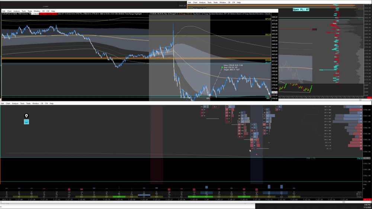Open Trade menu in top-right profile window
Viewport: 372px width, 209px height.
click(215, 2)
